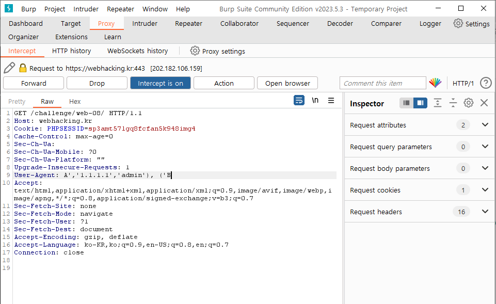Open Inspector settings gear
Image resolution: width=496 pixels, height=304 pixels.
click(x=469, y=103)
